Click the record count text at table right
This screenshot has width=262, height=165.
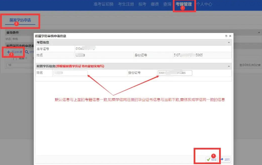[250, 65]
